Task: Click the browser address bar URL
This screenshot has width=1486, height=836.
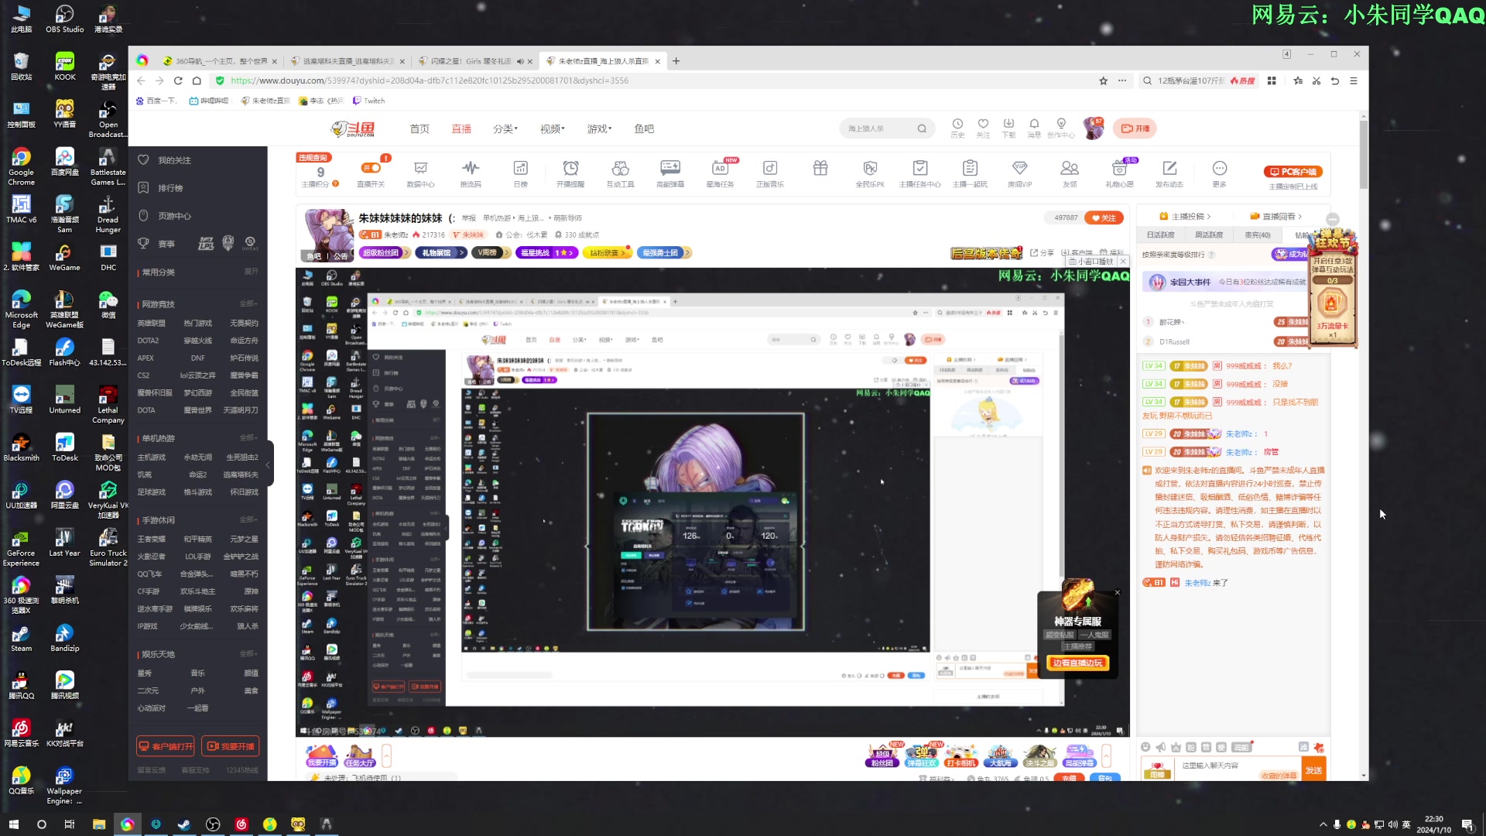Action: 429,81
